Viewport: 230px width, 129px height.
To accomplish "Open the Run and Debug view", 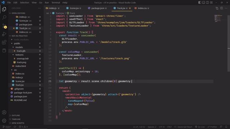I will pyautogui.click(x=4, y=34).
